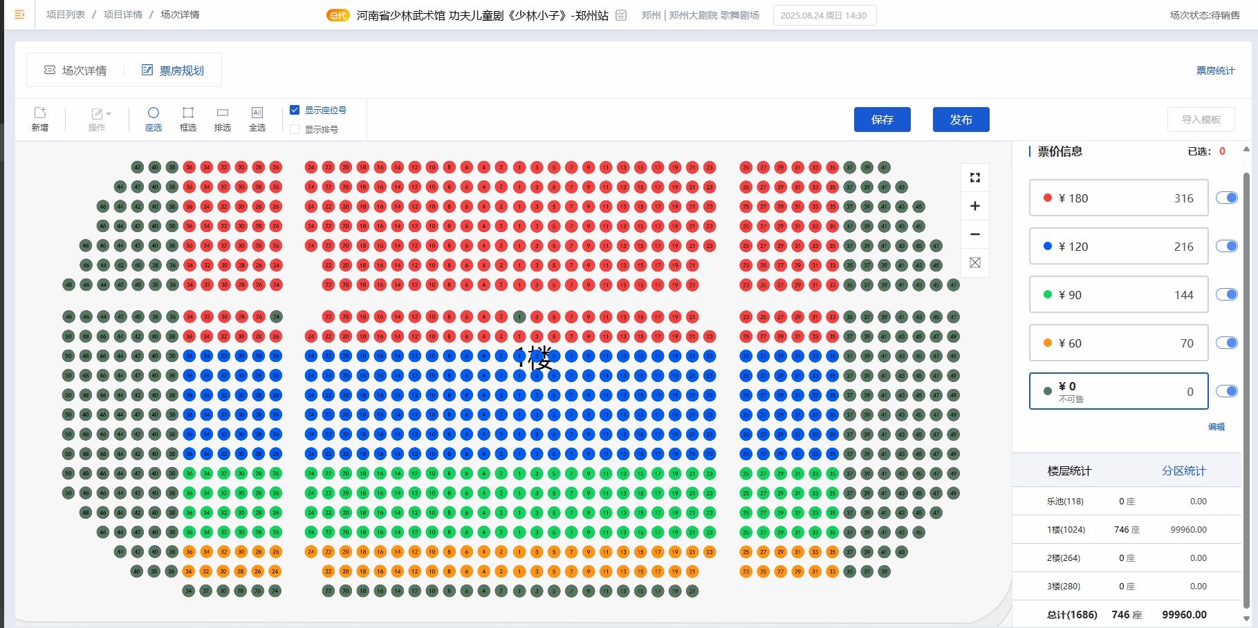
Task: Switch to the 分区统计 tab
Action: (x=1183, y=471)
